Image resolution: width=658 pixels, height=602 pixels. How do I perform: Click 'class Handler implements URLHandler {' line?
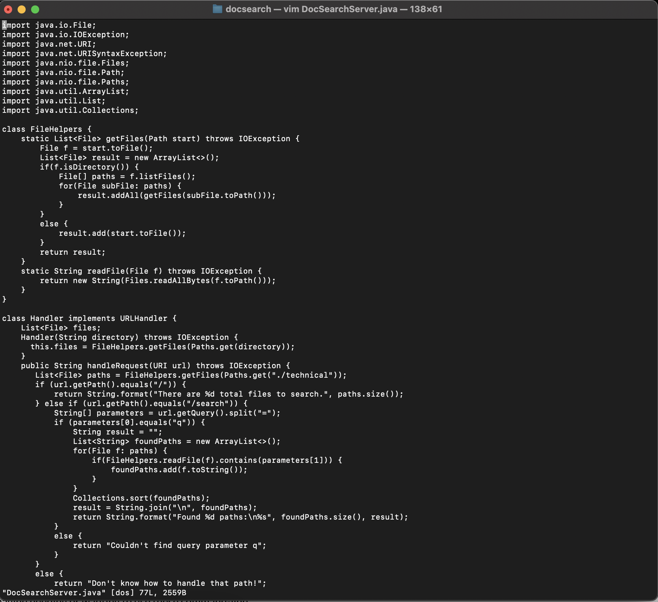[90, 319]
